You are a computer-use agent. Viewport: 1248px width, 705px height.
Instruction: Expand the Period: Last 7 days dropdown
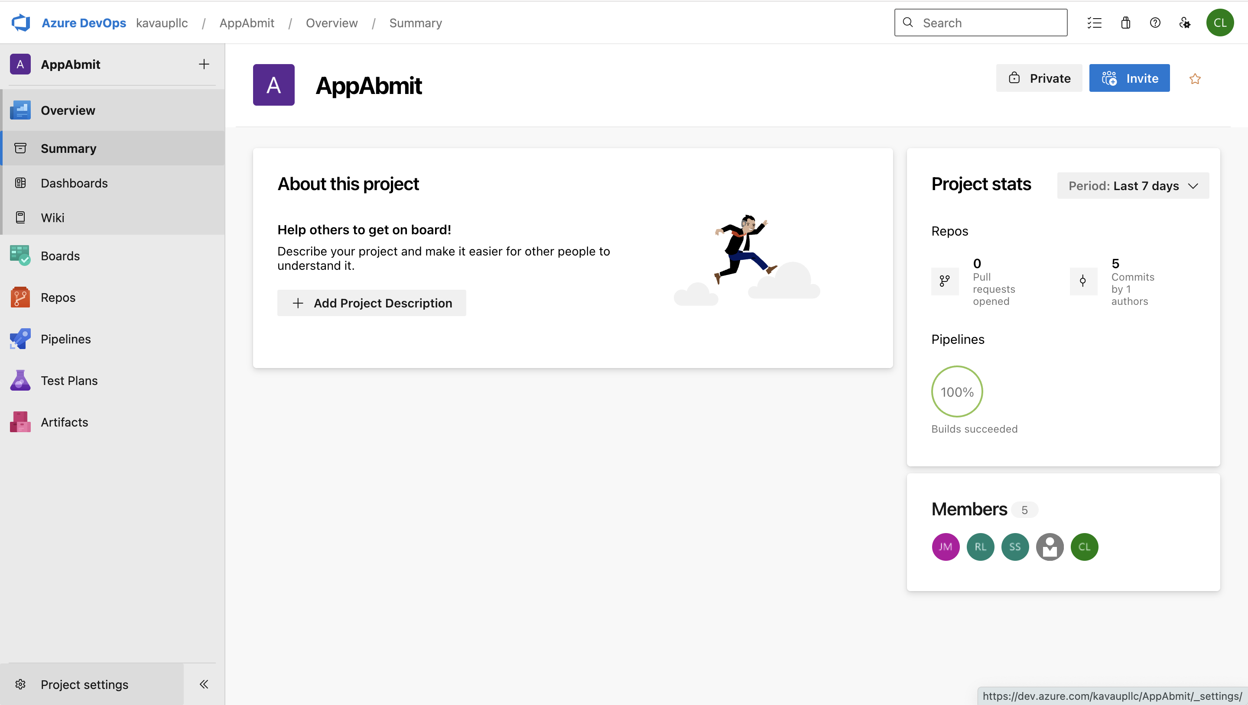coord(1133,186)
